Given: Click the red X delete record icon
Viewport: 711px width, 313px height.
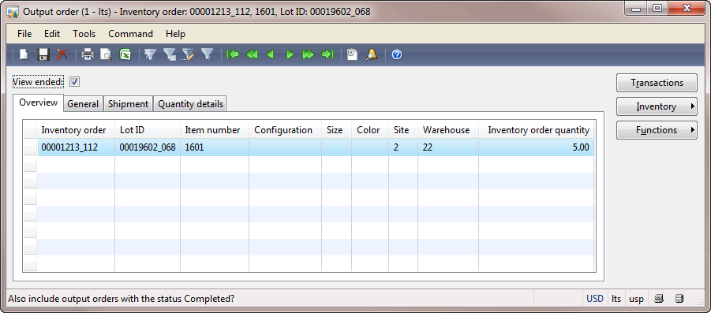Looking at the screenshot, I should point(62,55).
